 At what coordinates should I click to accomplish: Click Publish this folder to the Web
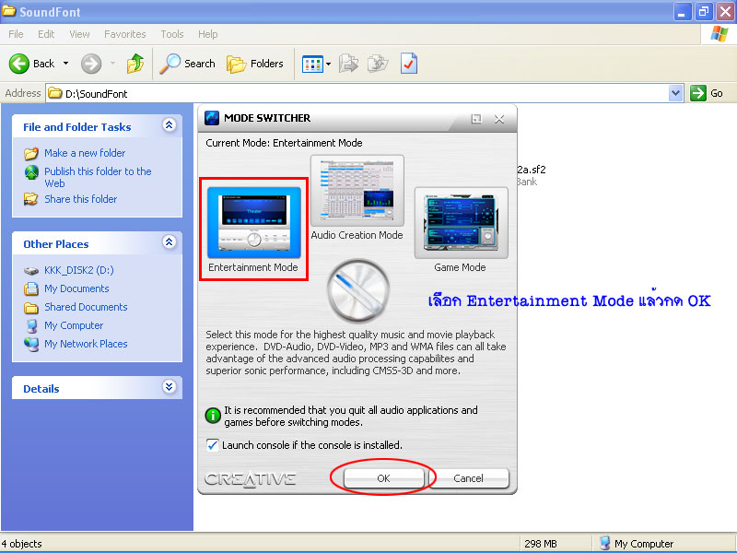(x=98, y=177)
